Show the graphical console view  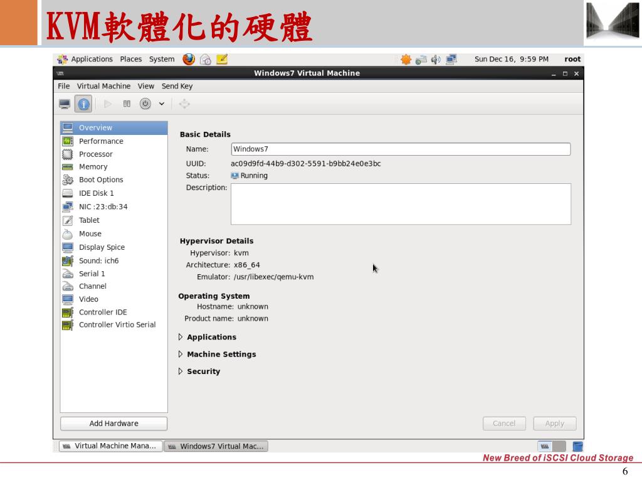65,104
